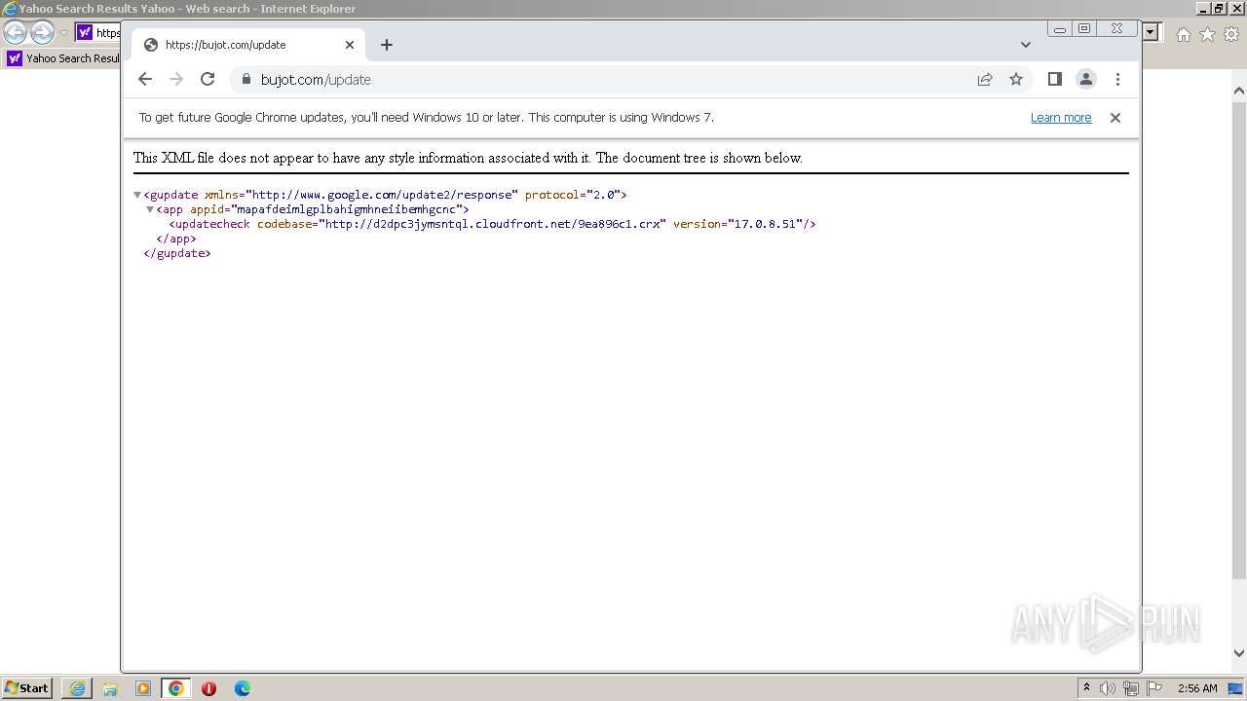Switch to Chrome from taskbar
The image size is (1247, 701).
point(176,688)
